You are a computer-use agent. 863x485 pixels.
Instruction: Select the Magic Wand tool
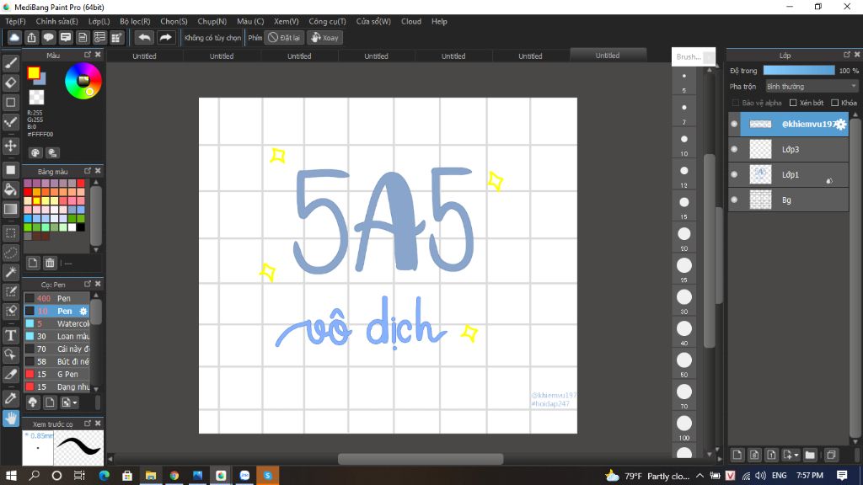click(10, 272)
